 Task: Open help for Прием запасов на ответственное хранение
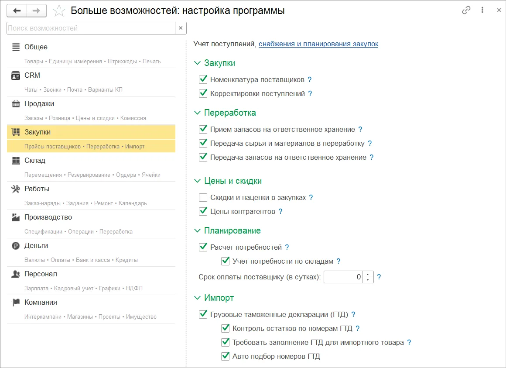[360, 130]
